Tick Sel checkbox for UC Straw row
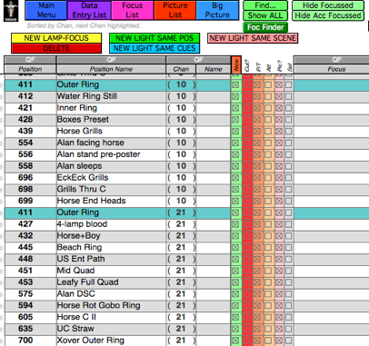The height and width of the screenshot is (346, 369). pyautogui.click(x=288, y=329)
